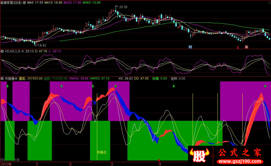Viewport: 271px width, 166px height.
Task: Click timeline month marker 4
Action: pos(160,164)
